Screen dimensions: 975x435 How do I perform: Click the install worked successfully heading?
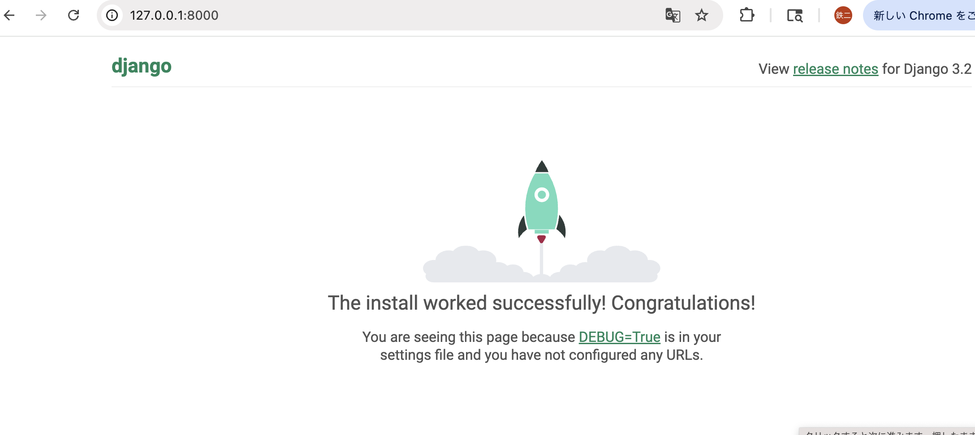(x=541, y=303)
